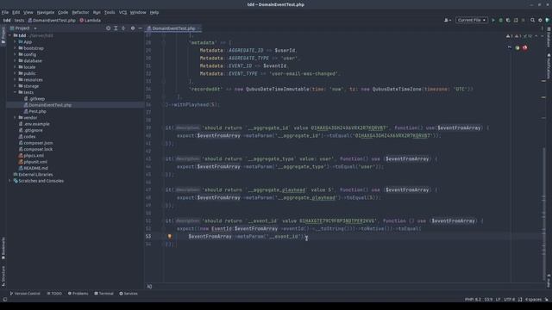Open the VCS menu

point(122,12)
